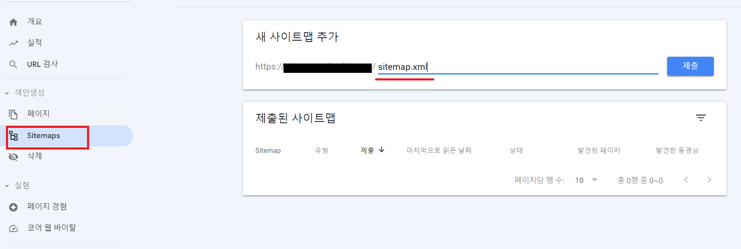Image resolution: width=741 pixels, height=249 pixels.
Task: Open the 삭제 removals icon
Action: 13,156
